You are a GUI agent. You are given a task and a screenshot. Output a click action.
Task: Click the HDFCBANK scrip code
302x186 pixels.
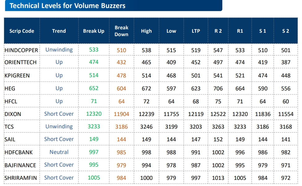19,152
